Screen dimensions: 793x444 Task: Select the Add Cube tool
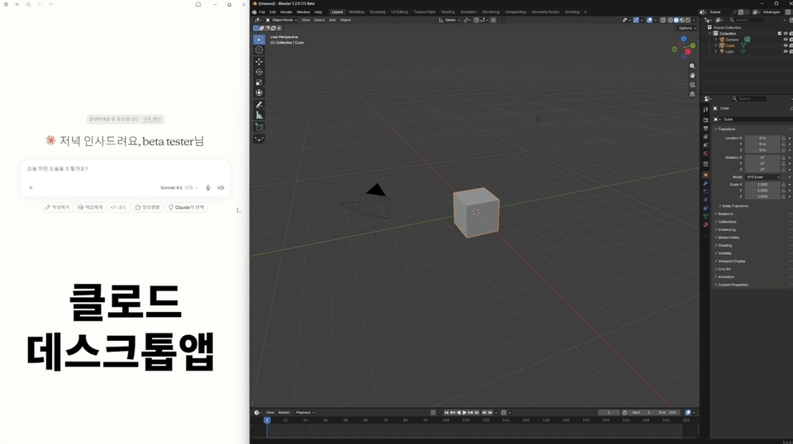(259, 127)
